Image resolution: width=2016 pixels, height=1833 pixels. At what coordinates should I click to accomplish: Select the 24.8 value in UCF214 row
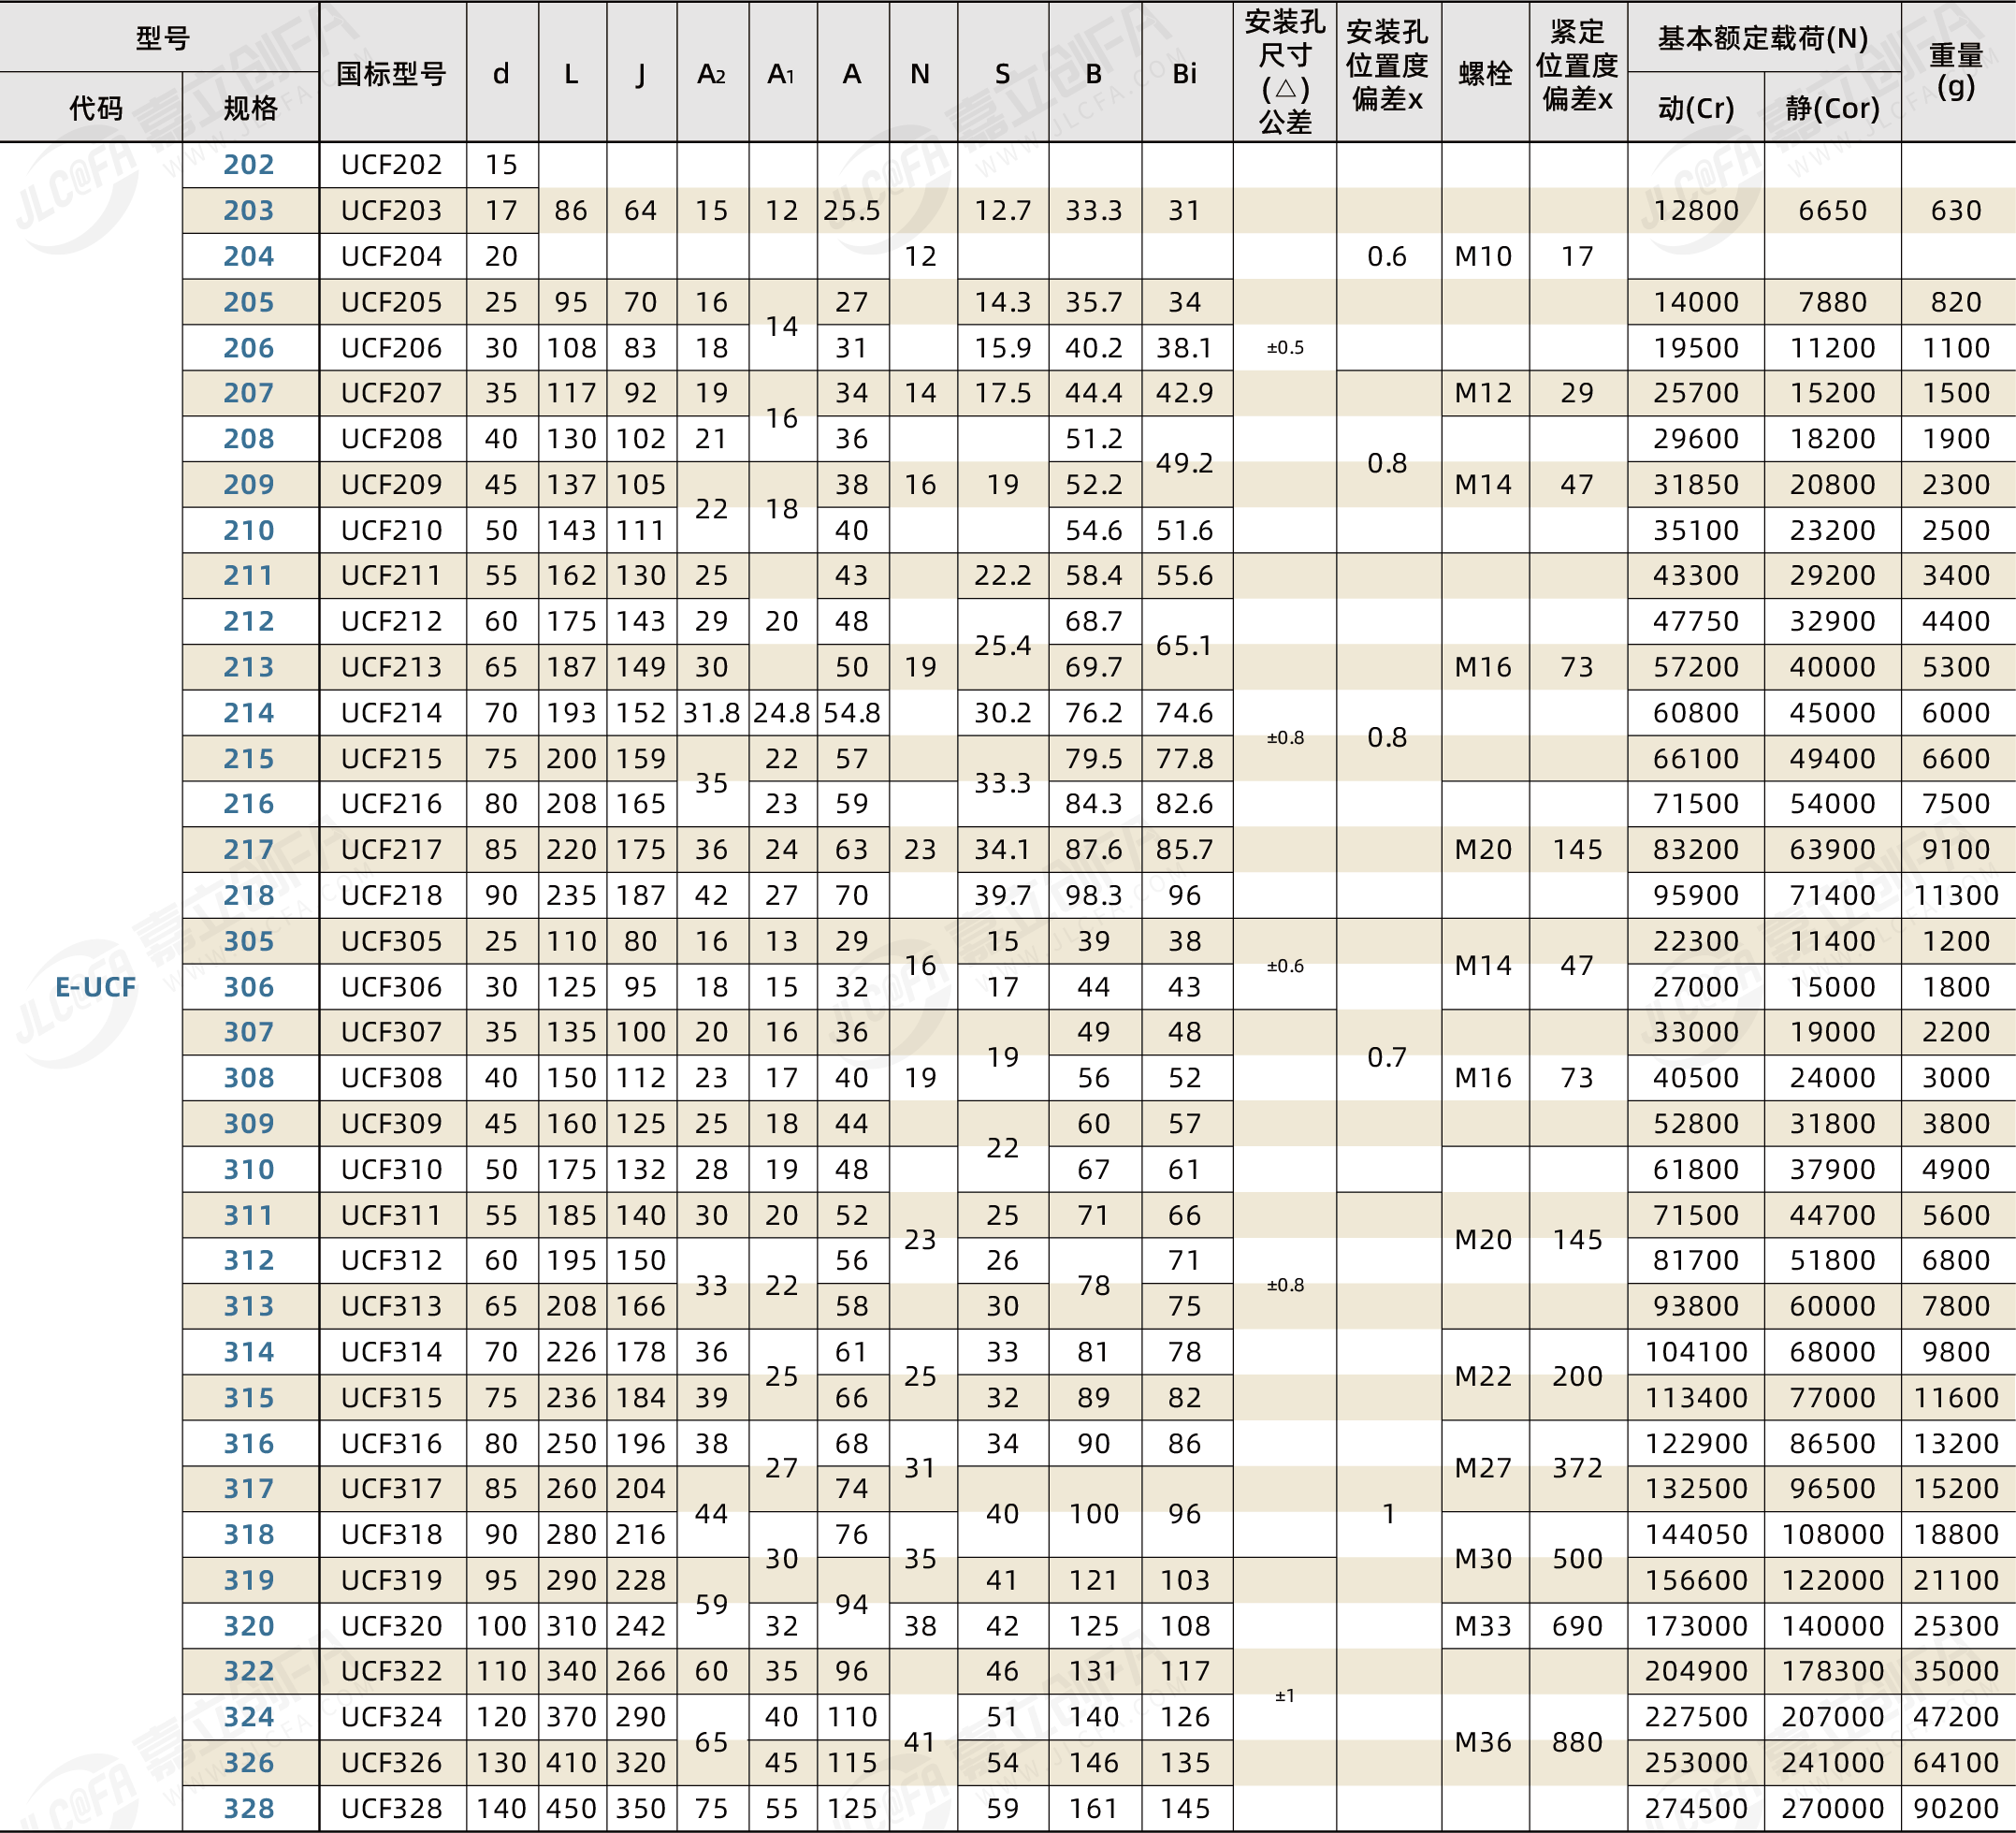coord(782,713)
